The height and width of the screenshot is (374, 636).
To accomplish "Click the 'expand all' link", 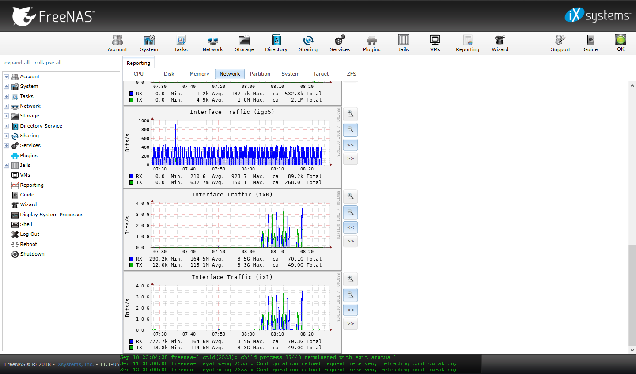I will pos(17,63).
